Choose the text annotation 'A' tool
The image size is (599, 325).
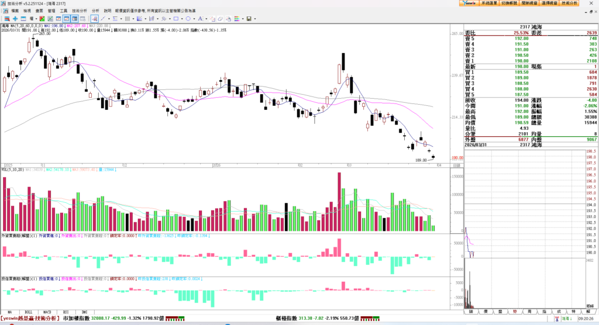point(199,19)
